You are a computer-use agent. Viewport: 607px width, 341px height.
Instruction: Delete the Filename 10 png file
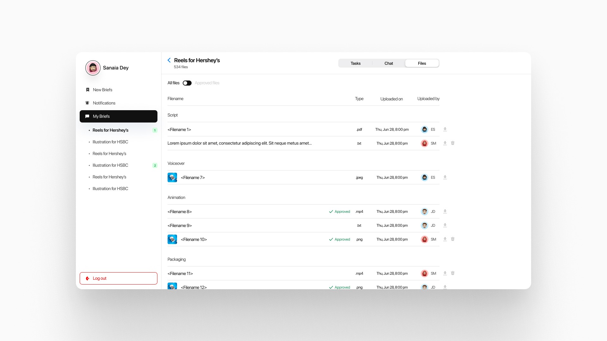(452, 239)
